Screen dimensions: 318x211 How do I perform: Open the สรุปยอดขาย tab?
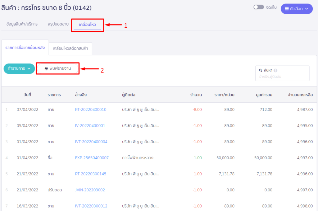(58, 24)
